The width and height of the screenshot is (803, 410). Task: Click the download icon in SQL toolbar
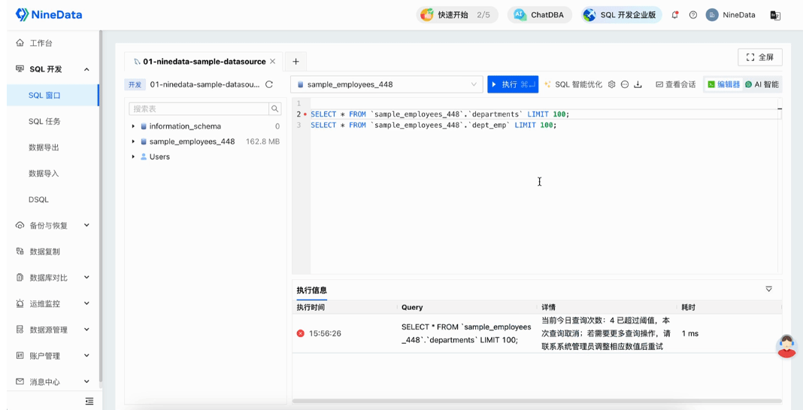(638, 84)
